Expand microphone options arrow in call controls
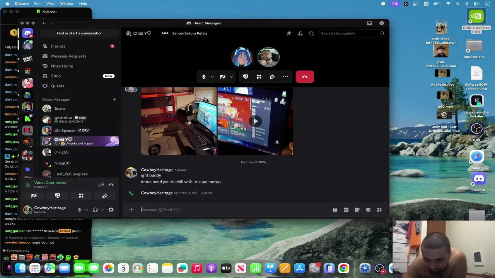Image resolution: width=495 pixels, height=278 pixels. [x=212, y=77]
